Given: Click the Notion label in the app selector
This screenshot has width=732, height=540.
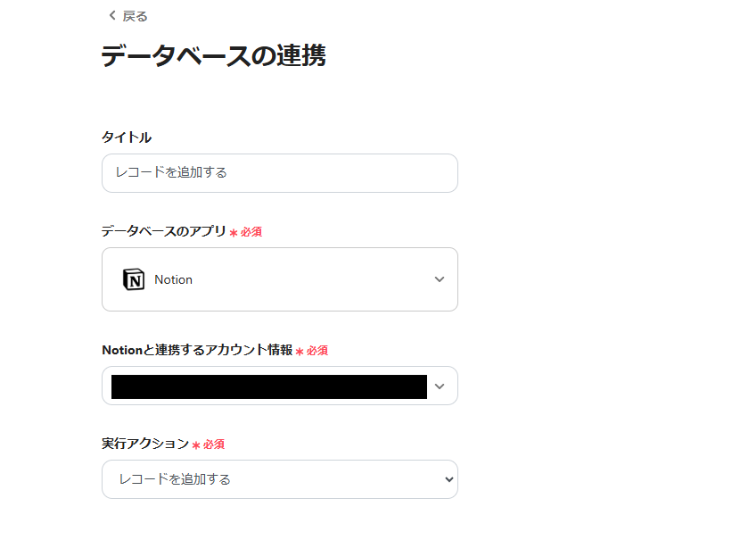Looking at the screenshot, I should tap(174, 278).
